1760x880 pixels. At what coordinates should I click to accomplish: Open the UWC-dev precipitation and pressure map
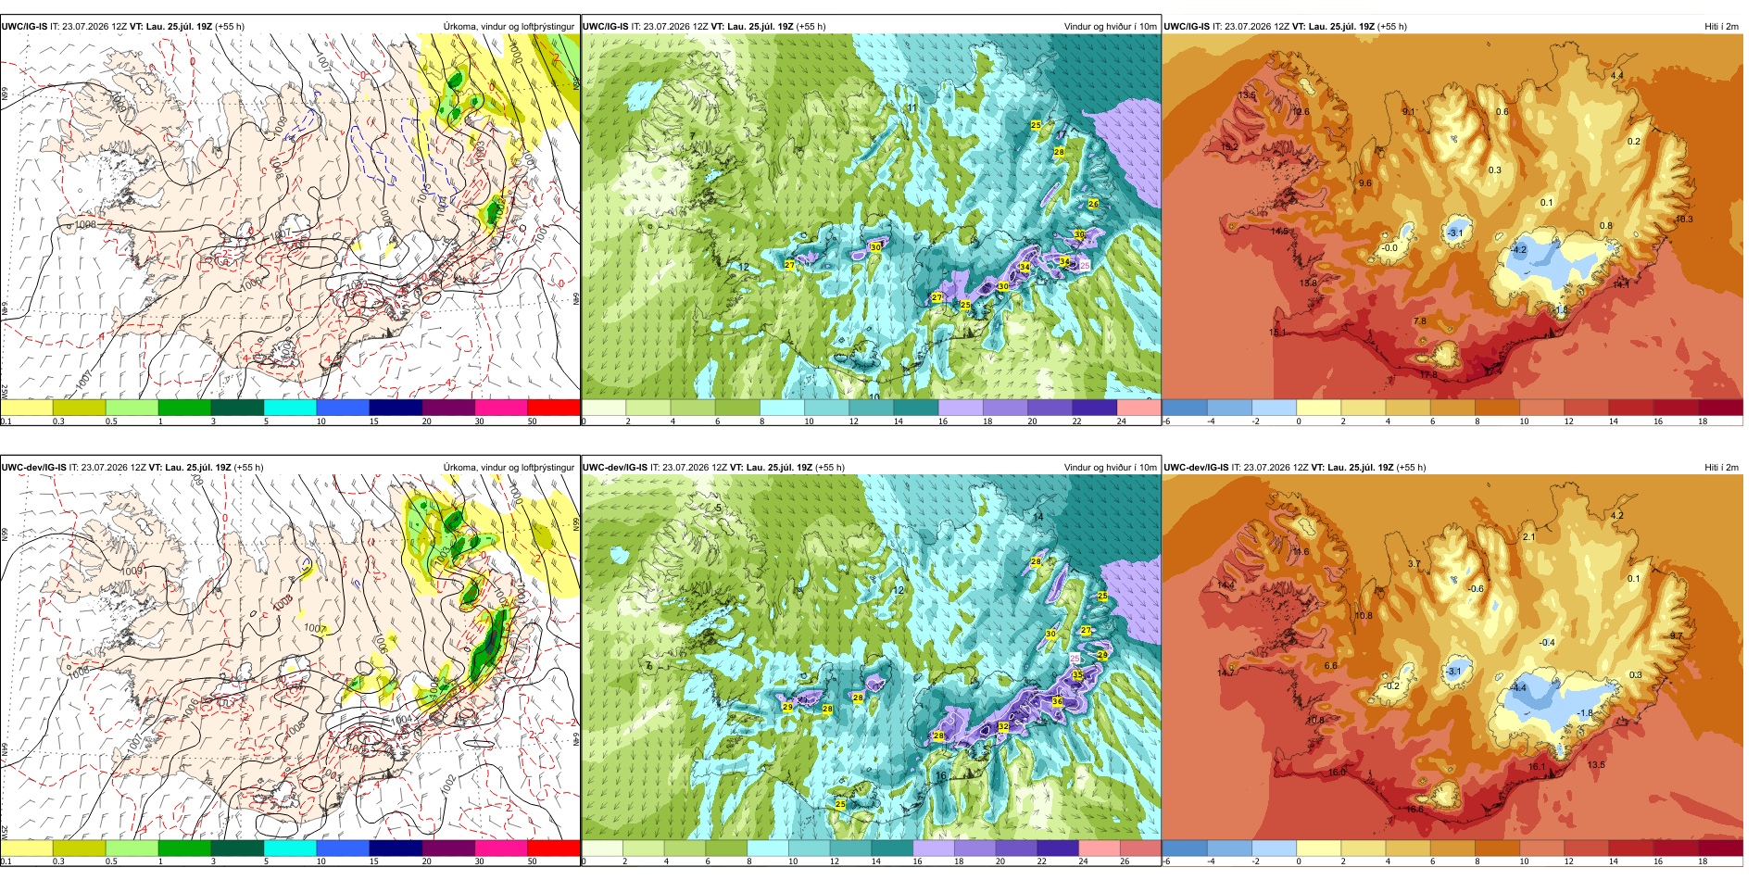290,658
